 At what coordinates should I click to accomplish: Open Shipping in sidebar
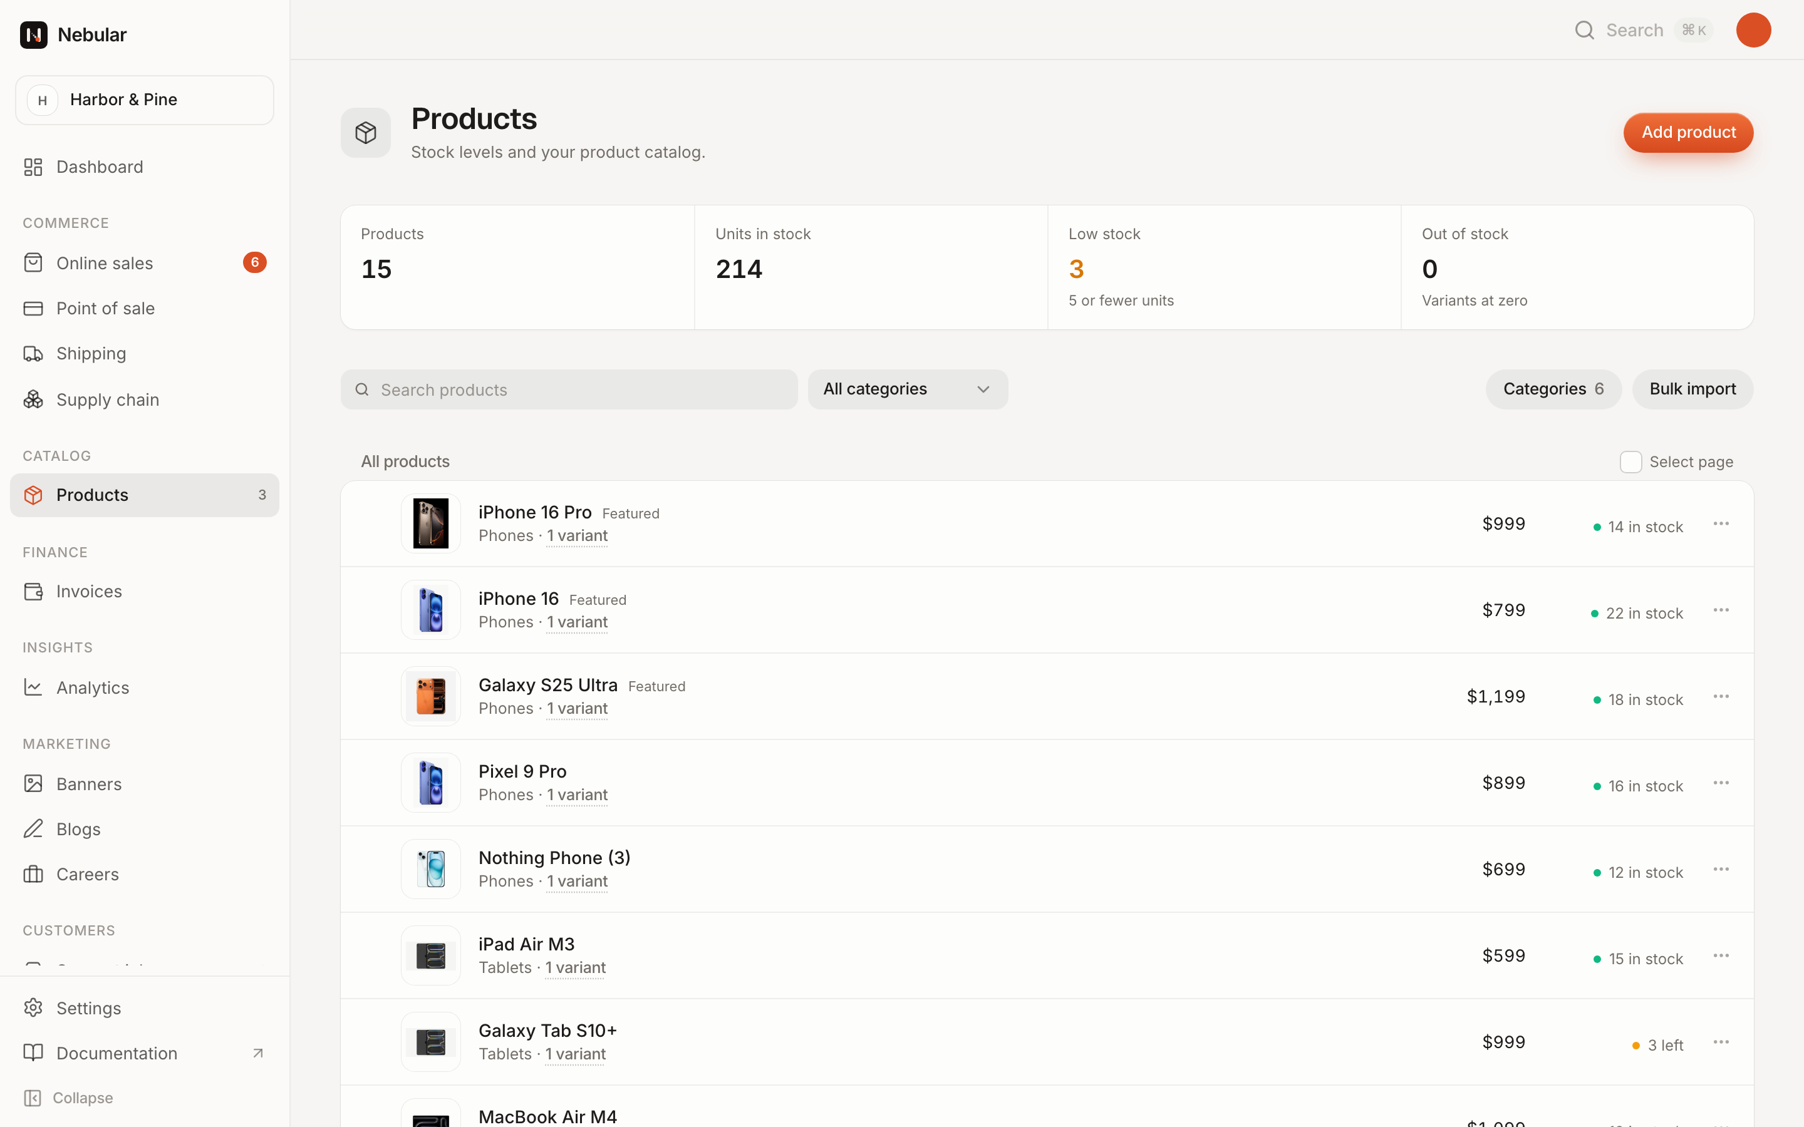click(144, 353)
